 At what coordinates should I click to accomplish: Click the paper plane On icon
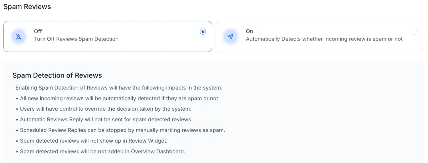coord(231,36)
